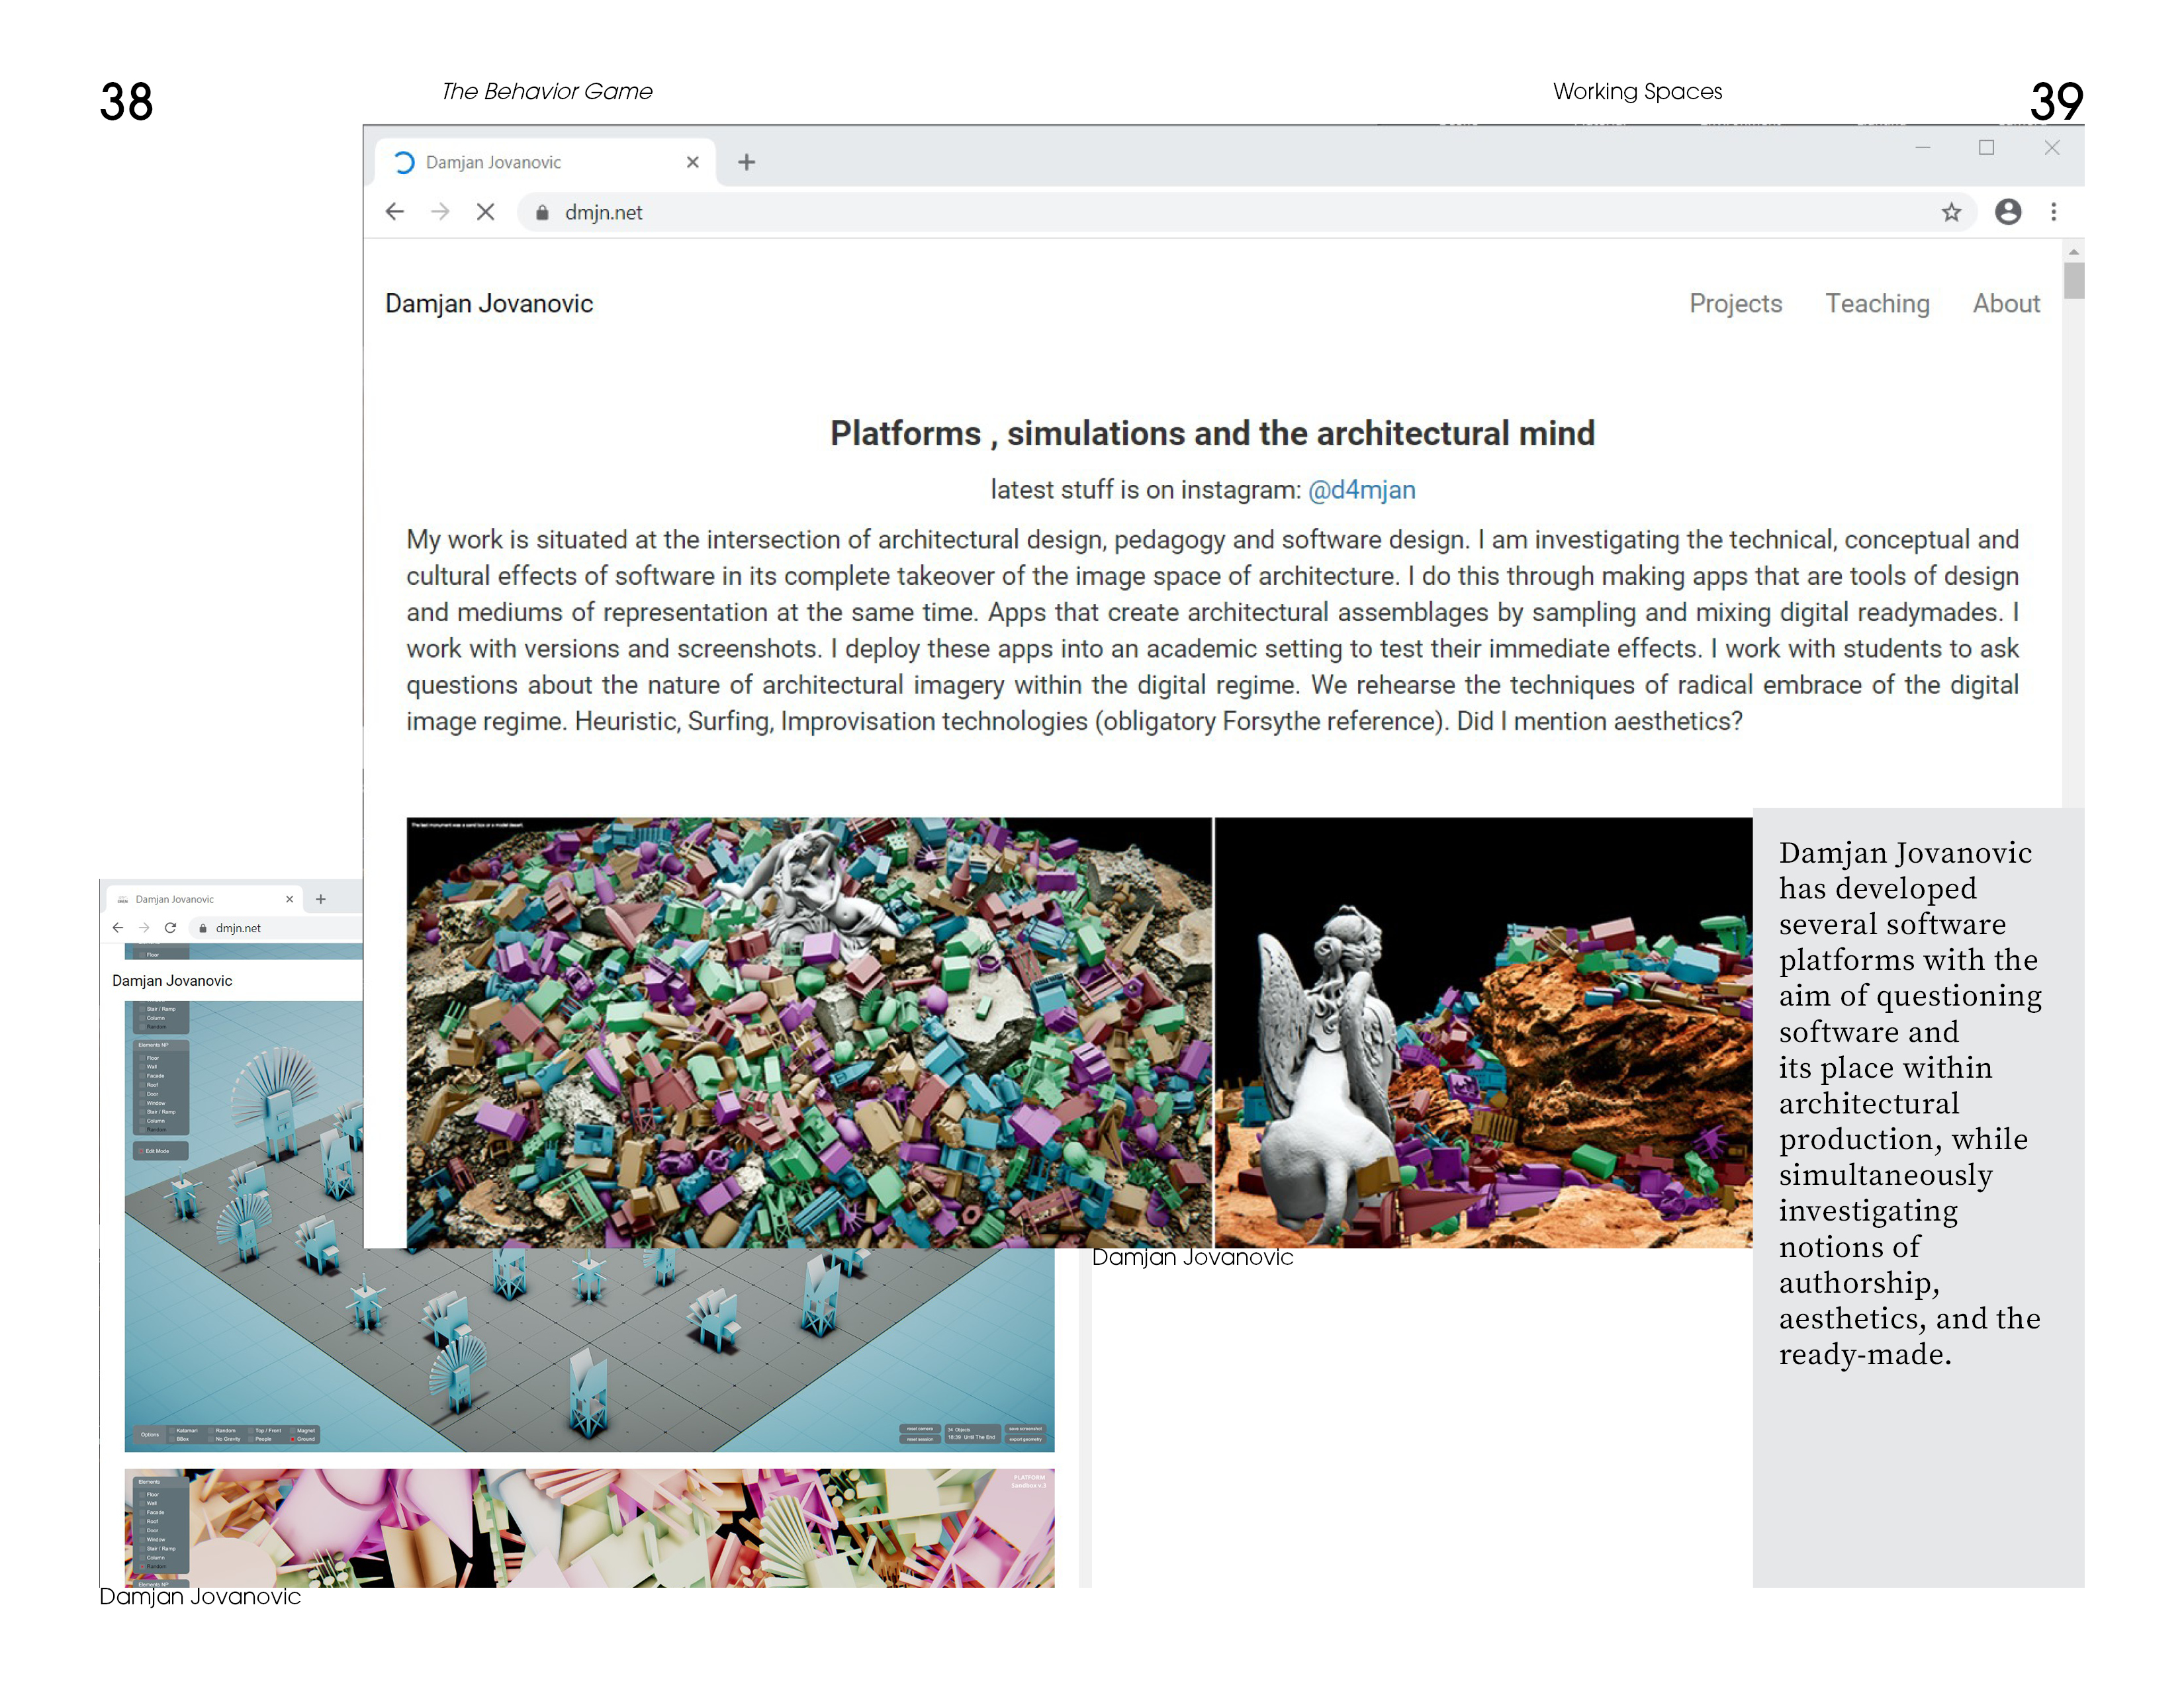Toggle the Edit Mode option
Viewport: 2184px width, 1687px height.
(142, 1151)
